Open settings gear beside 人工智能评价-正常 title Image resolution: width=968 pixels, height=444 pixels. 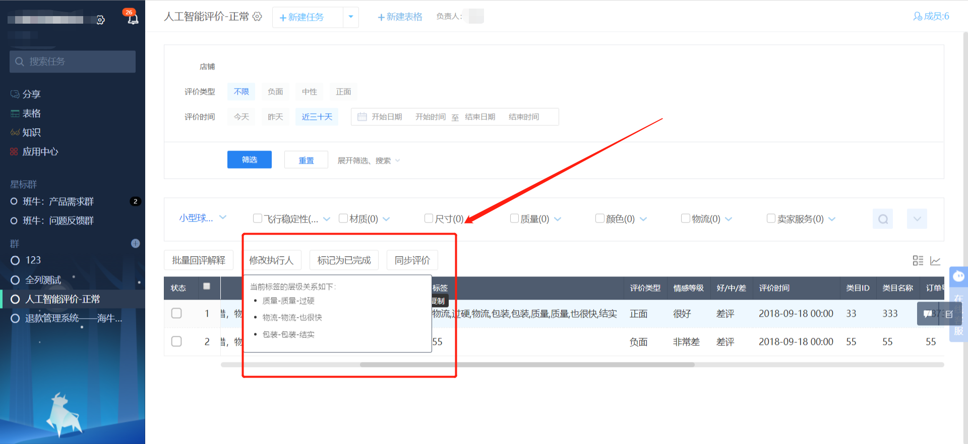[x=257, y=17]
